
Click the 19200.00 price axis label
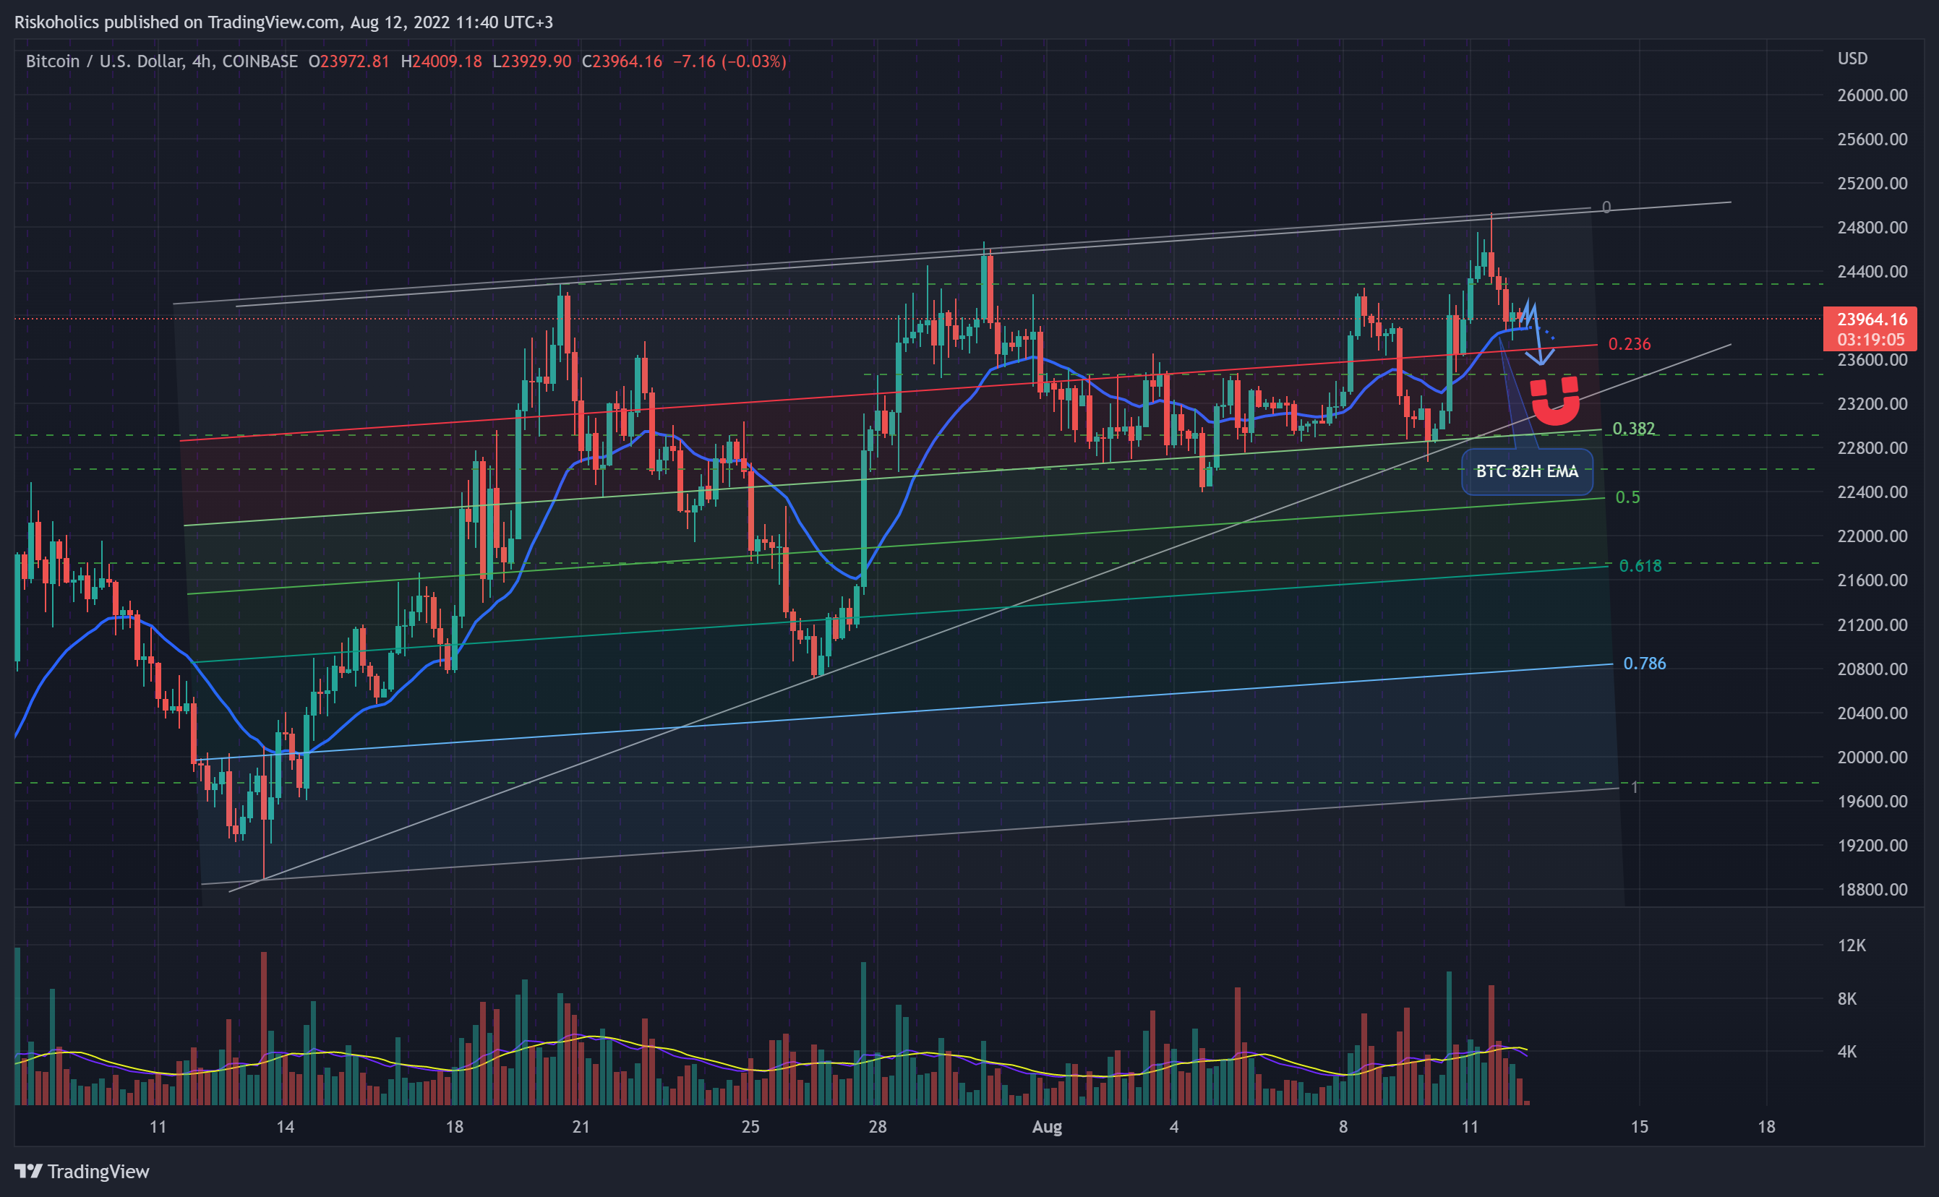coord(1872,846)
